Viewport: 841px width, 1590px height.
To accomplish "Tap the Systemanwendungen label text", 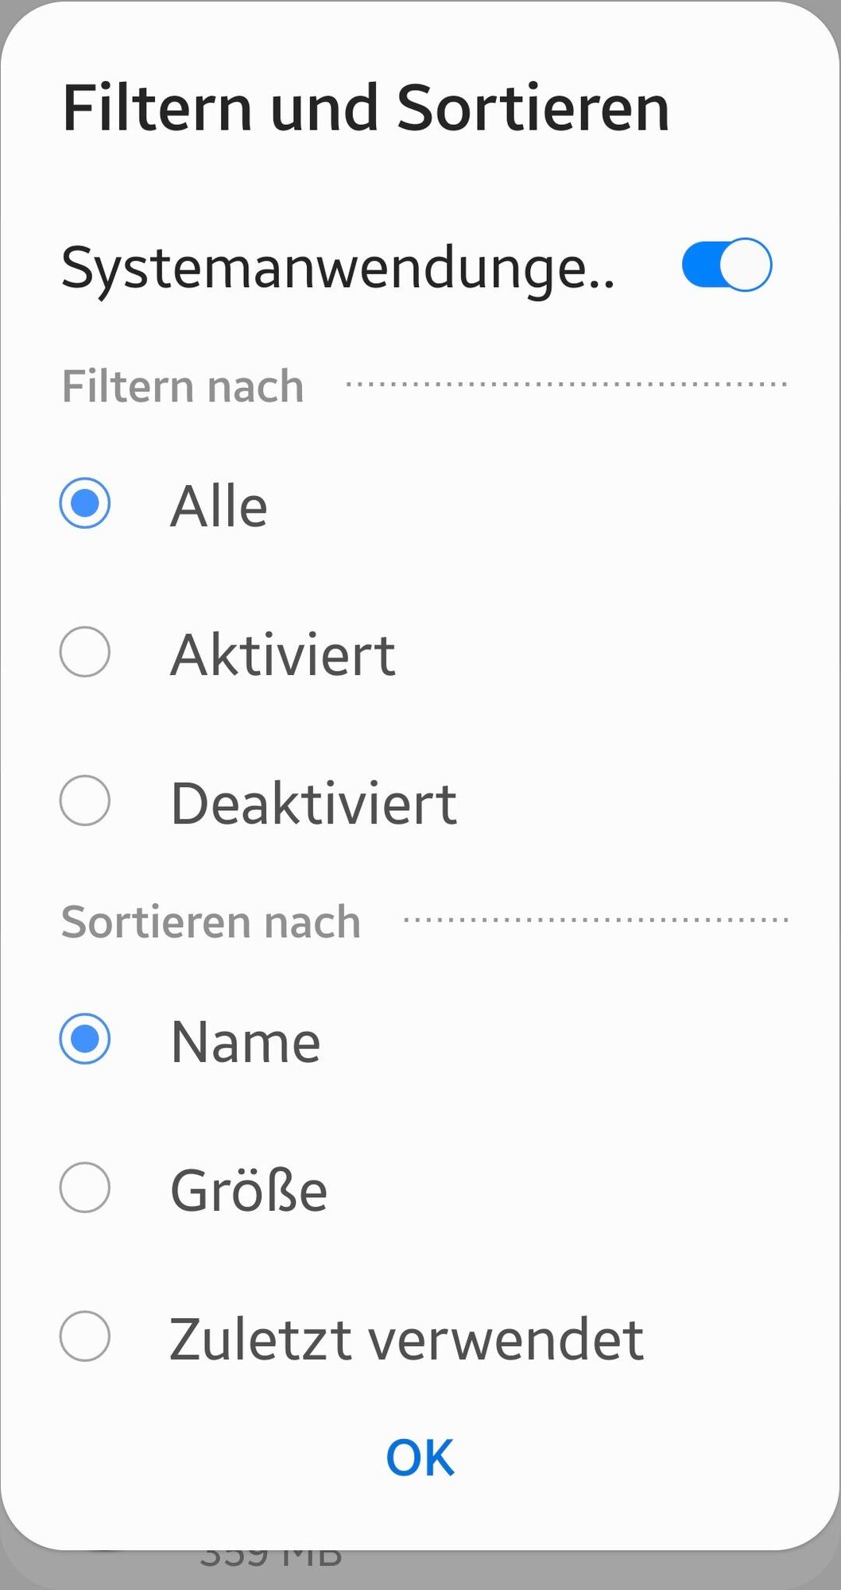I will coord(338,268).
